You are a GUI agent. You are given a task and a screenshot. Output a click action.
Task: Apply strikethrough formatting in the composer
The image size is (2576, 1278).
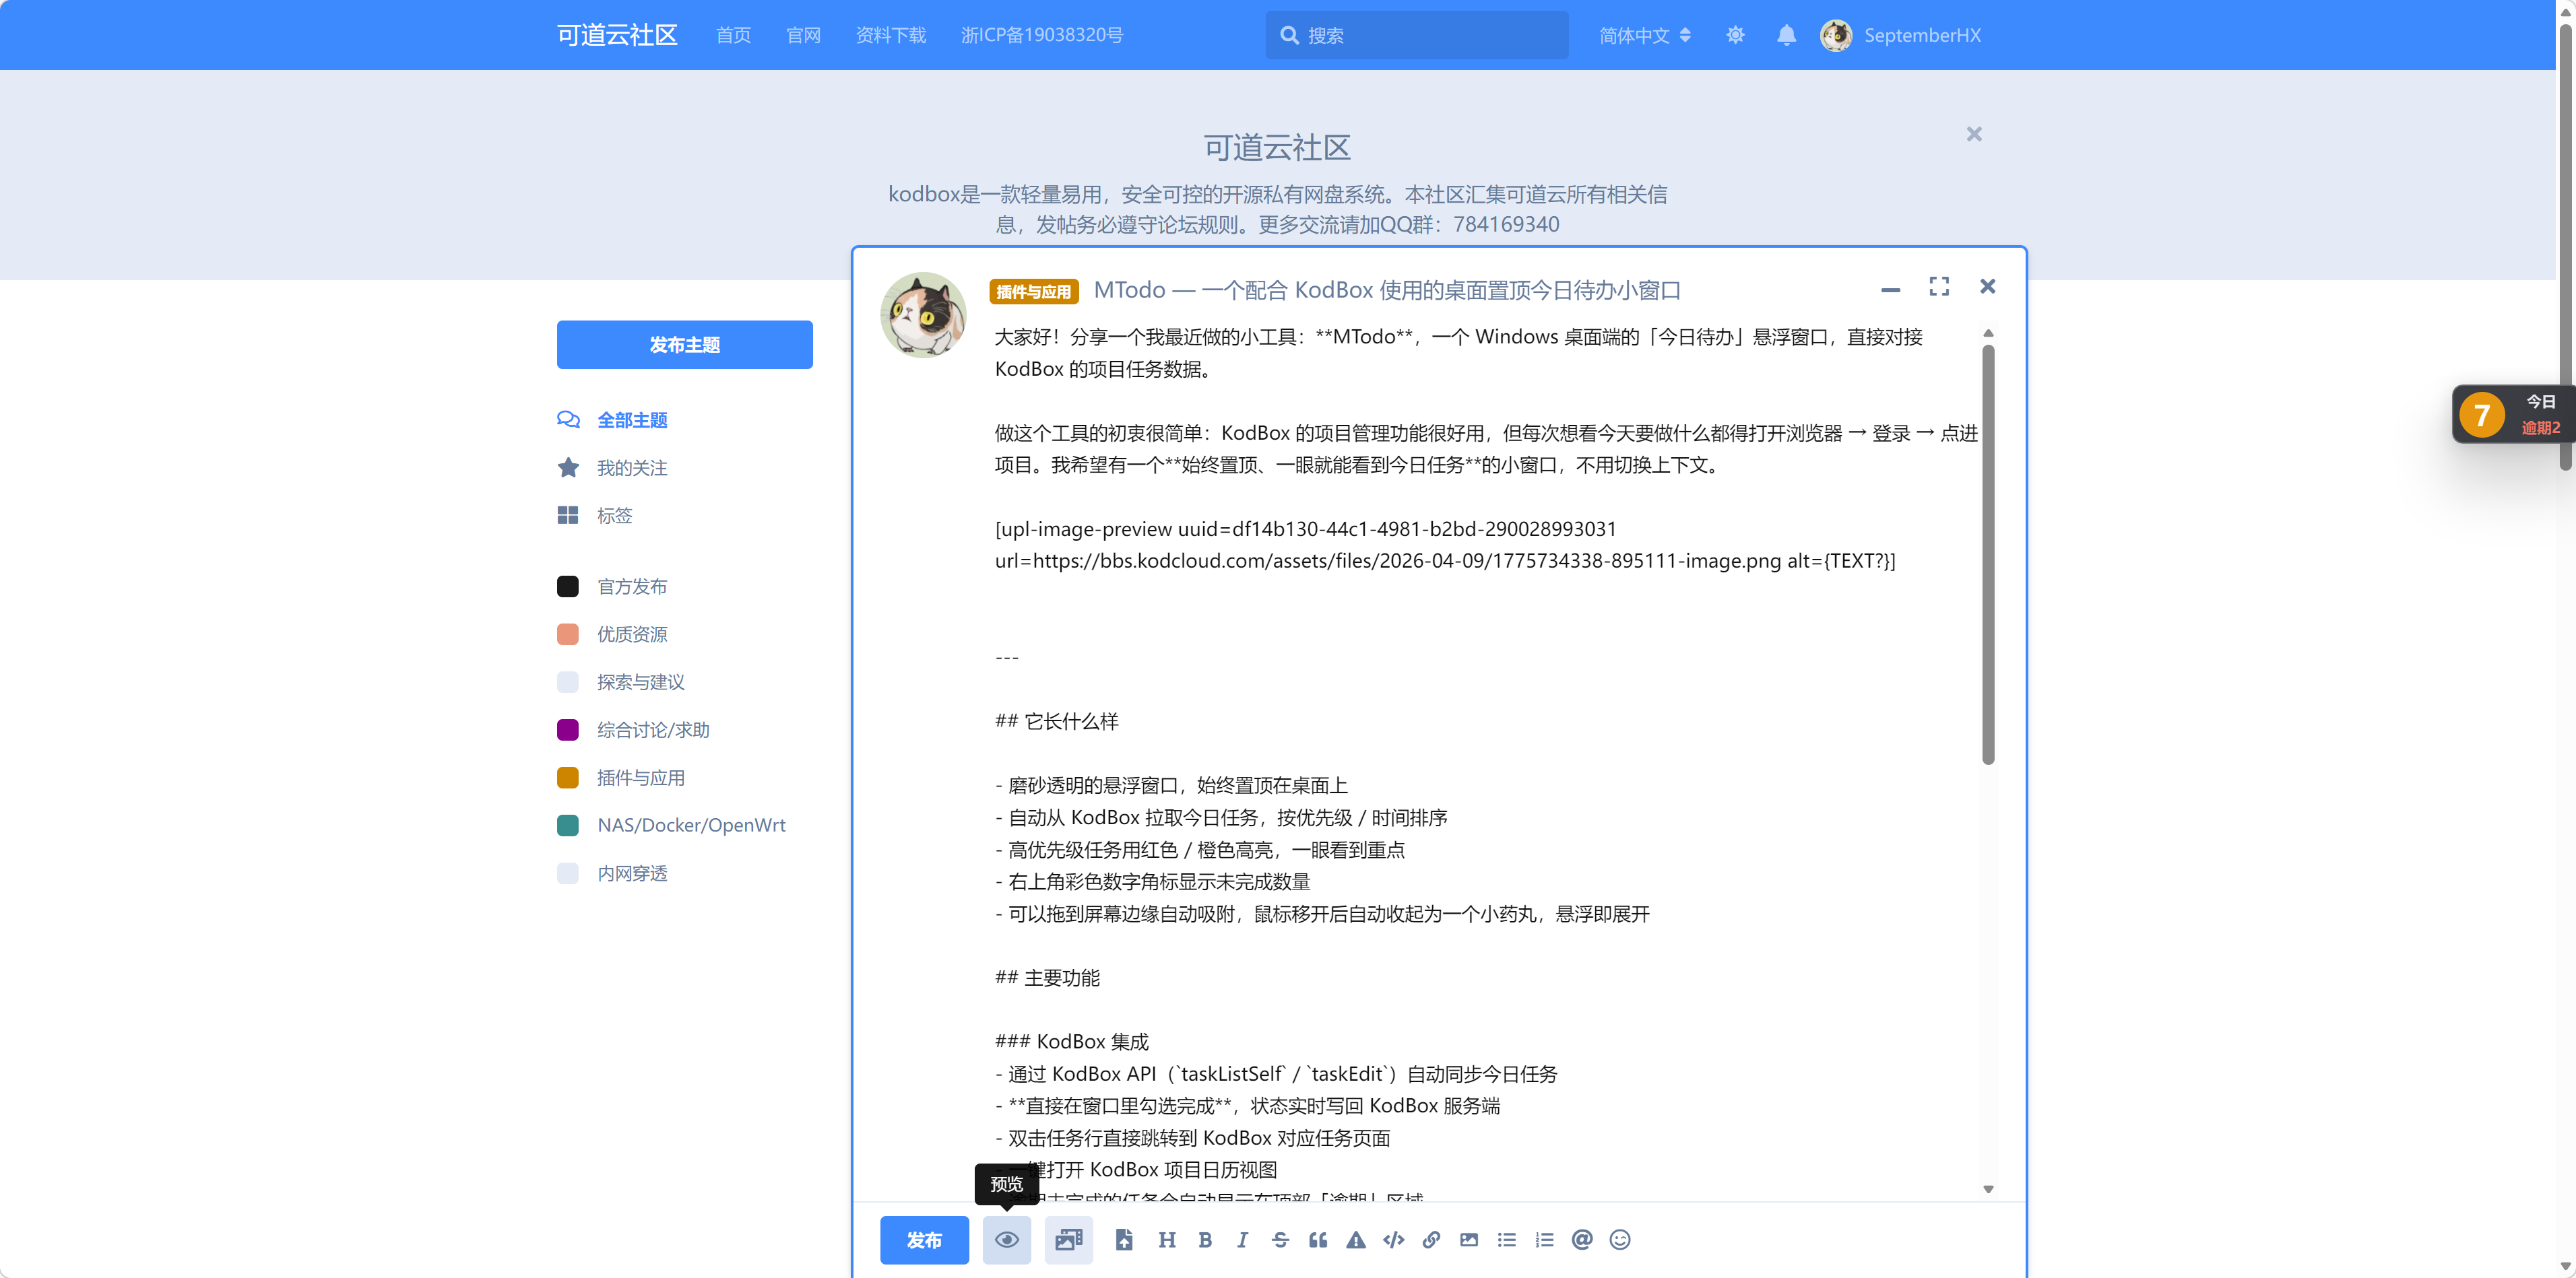1280,1240
